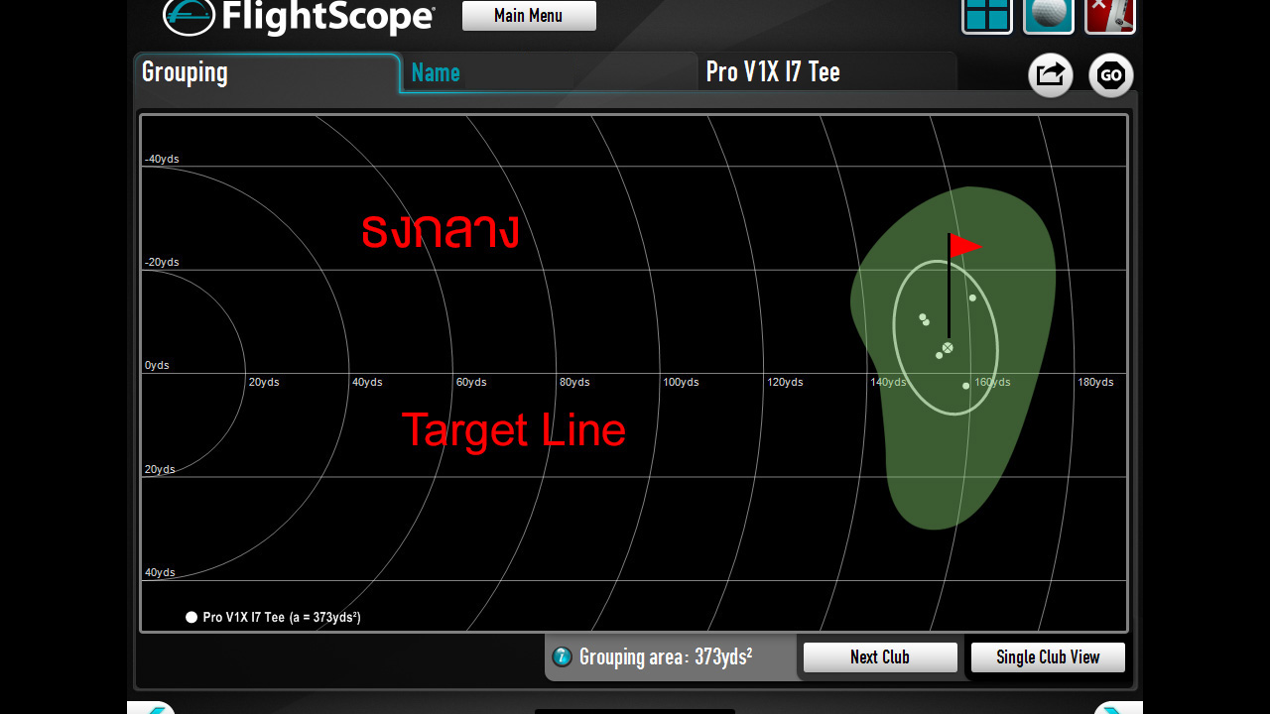Switch to the Grouping tab
Viewport: 1270px width, 714px height.
(x=267, y=73)
